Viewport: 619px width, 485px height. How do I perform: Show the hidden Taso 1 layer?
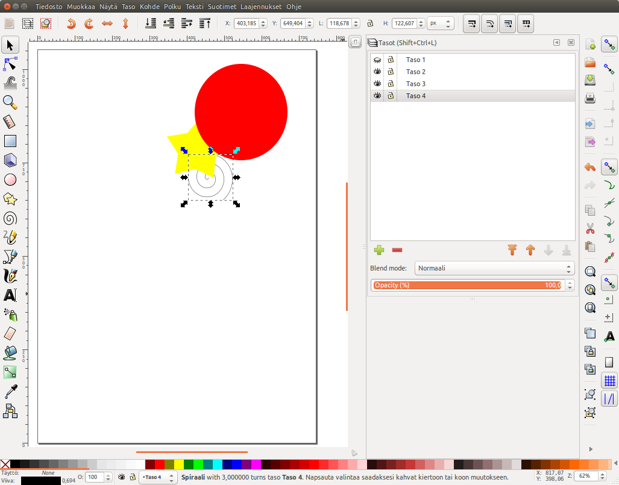(x=377, y=60)
